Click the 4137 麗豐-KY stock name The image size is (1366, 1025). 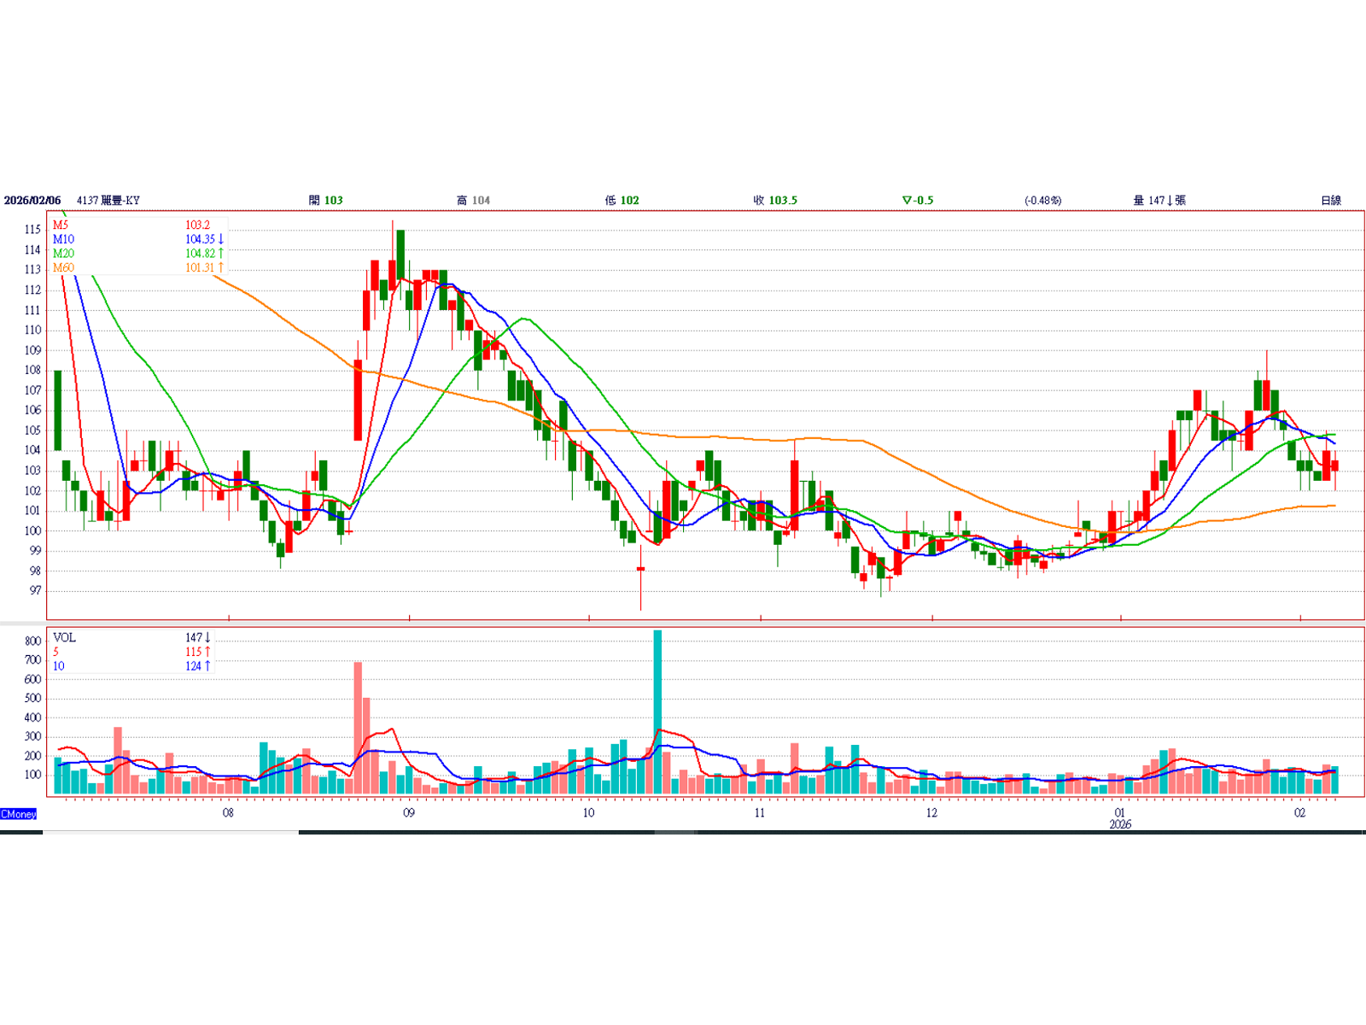click(108, 201)
